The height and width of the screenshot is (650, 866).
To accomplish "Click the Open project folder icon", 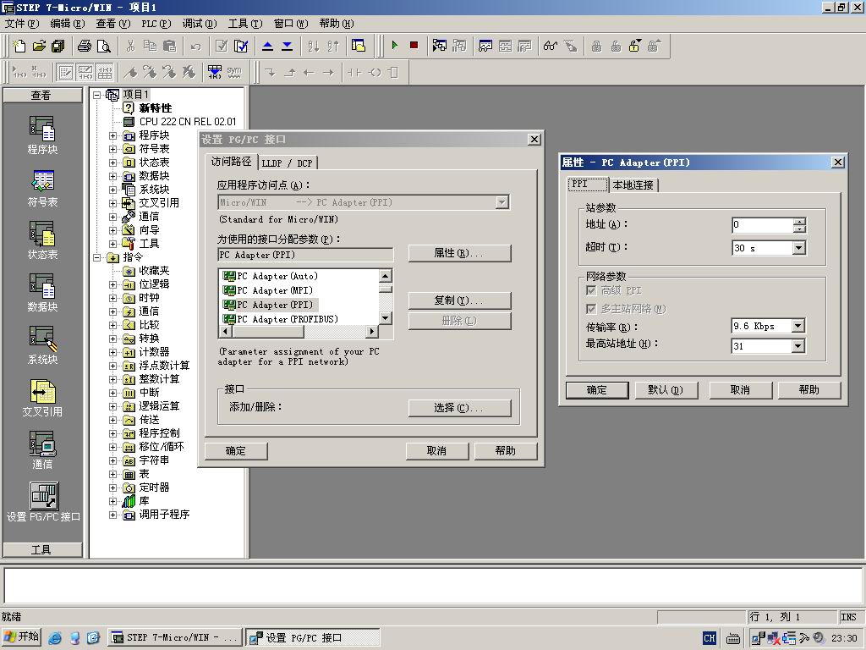I will [x=39, y=46].
